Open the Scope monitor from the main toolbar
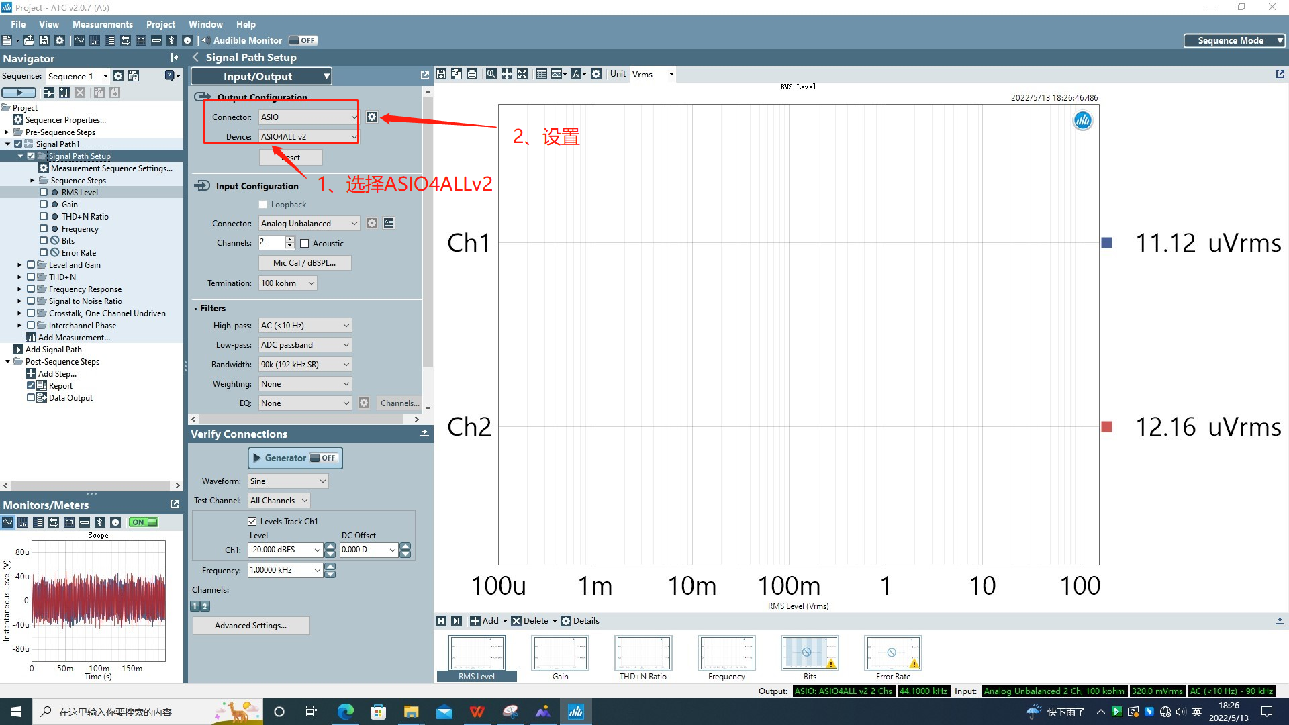 click(79, 40)
